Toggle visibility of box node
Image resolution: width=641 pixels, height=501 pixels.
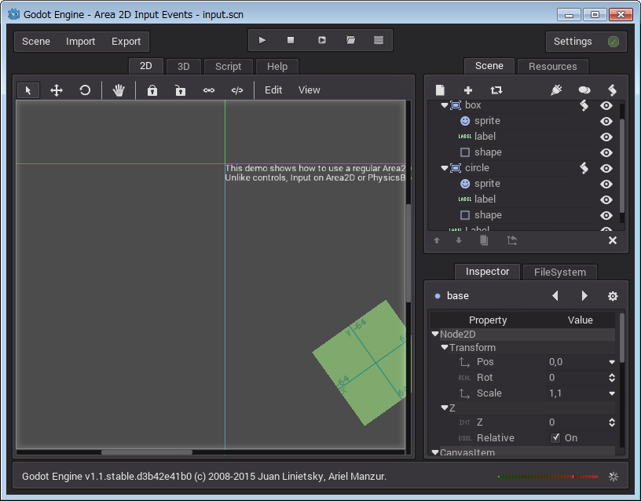tap(606, 105)
